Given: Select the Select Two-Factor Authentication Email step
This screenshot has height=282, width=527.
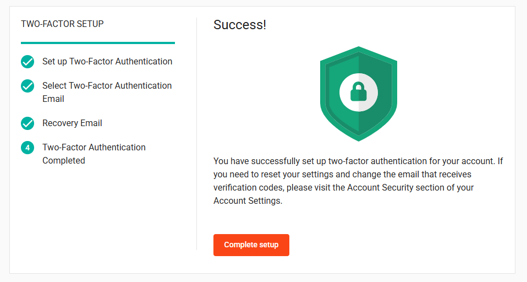Looking at the screenshot, I should 107,92.
